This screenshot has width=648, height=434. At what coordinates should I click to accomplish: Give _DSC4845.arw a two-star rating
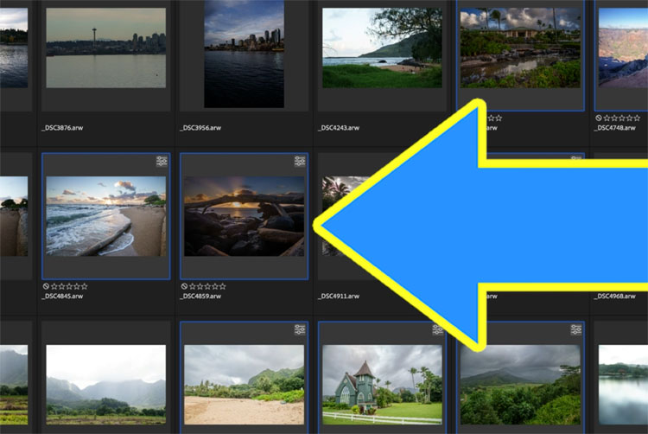pos(61,286)
